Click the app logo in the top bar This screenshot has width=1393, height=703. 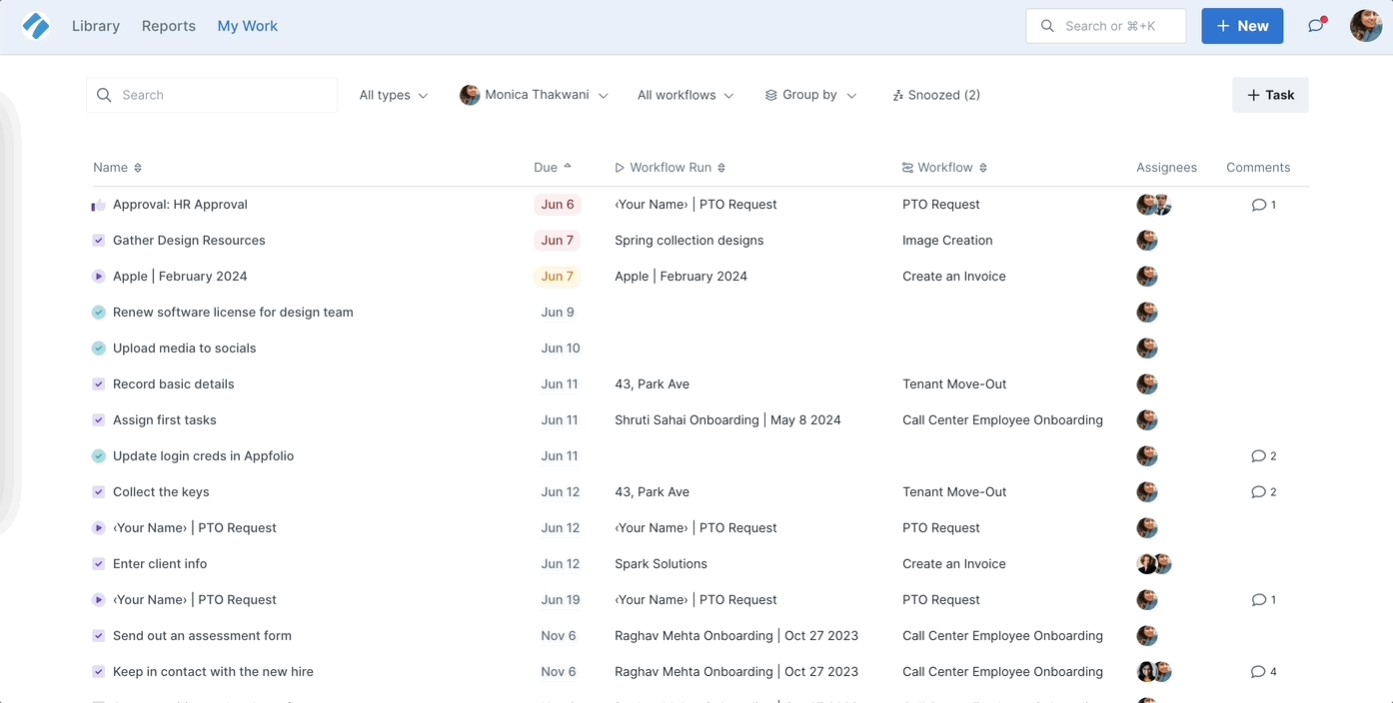pyautogui.click(x=36, y=26)
